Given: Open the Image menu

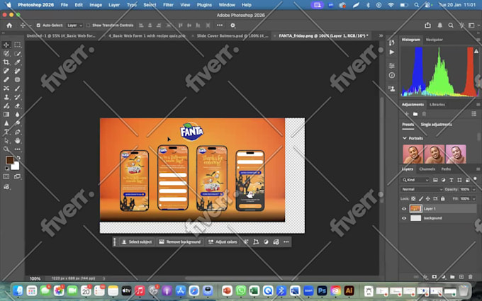Looking at the screenshot, I should coord(96,5).
